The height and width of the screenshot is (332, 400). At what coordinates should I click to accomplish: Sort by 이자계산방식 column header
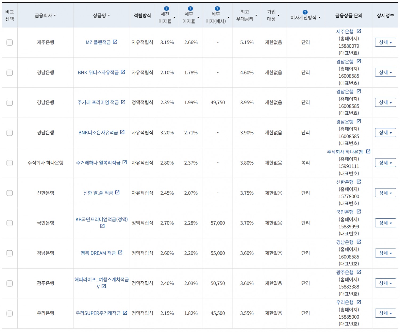[x=305, y=18]
